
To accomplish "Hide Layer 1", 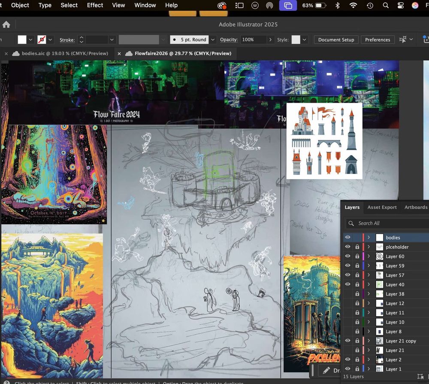I will [x=347, y=369].
